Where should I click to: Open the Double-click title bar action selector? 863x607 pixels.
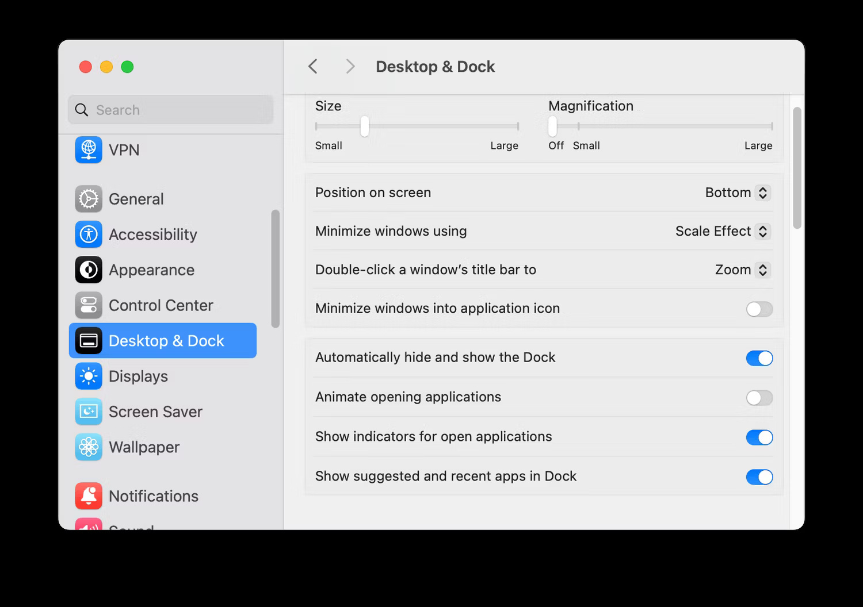pos(742,270)
